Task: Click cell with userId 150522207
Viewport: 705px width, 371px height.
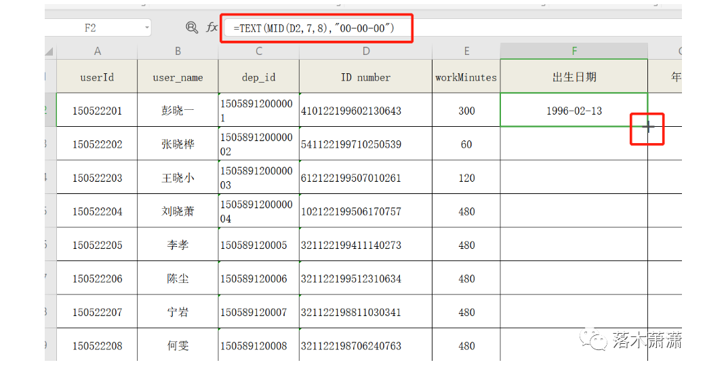Action: pyautogui.click(x=97, y=311)
